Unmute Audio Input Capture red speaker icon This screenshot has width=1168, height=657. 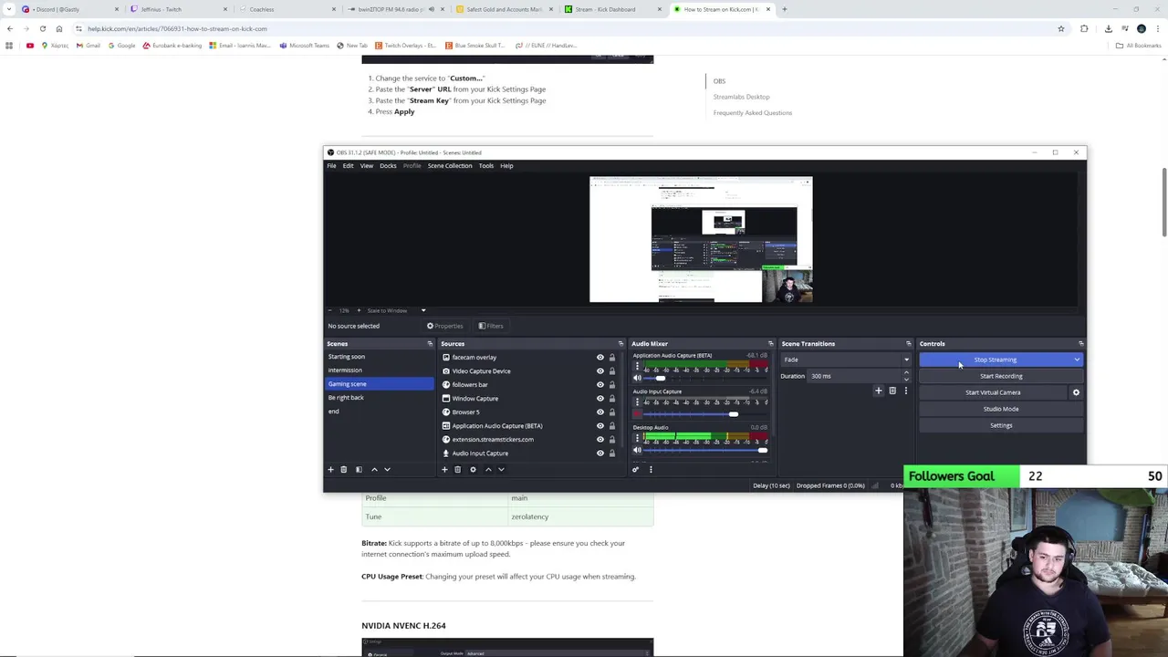pyautogui.click(x=637, y=414)
